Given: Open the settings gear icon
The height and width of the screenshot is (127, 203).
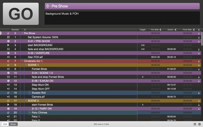Looking at the screenshot, I should [x=200, y=124].
